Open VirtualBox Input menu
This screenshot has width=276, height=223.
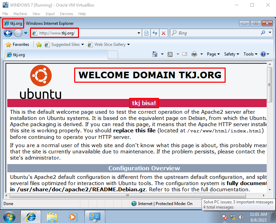coord(50,14)
